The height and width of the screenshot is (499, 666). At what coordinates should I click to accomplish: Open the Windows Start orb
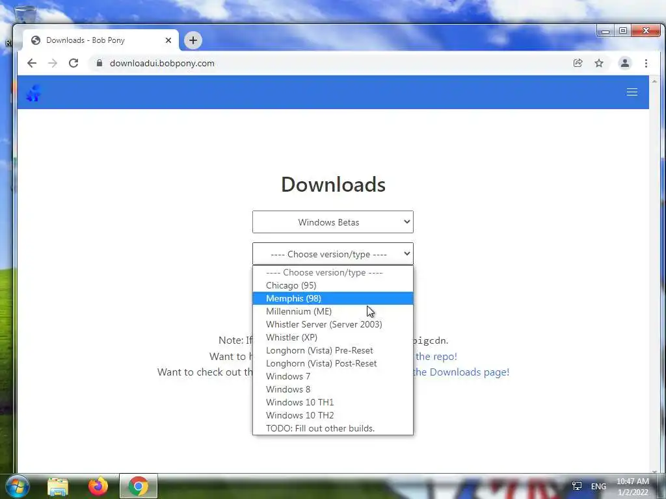[x=18, y=486]
